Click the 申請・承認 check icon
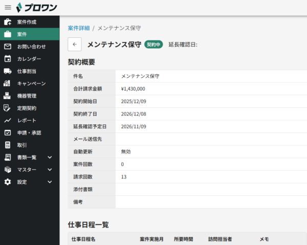 [x=8, y=132]
